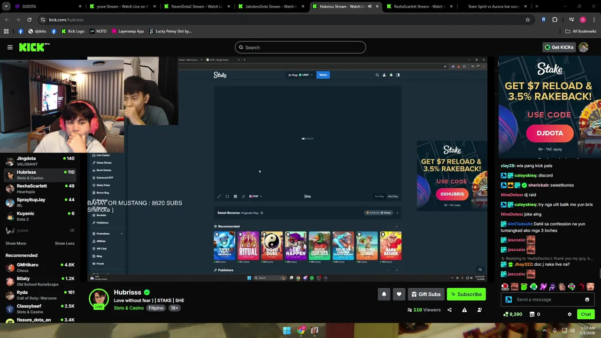
Task: Expand followed channels with Show More
Action: point(15,244)
